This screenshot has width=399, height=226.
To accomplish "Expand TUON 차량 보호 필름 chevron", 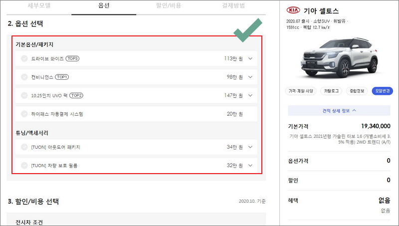I will 250,166.
